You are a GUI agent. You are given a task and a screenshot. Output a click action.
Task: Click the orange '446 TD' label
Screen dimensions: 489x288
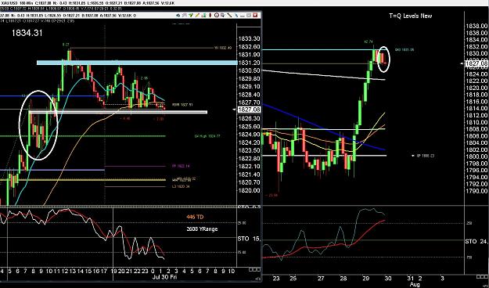(x=196, y=217)
